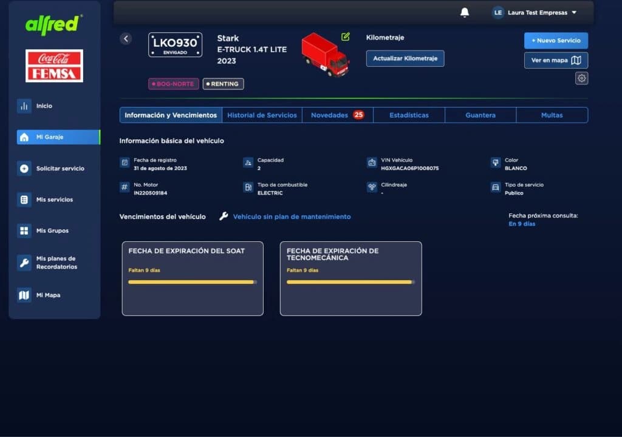Switch to the Historial de Servicios tab
The width and height of the screenshot is (622, 437).
[262, 115]
